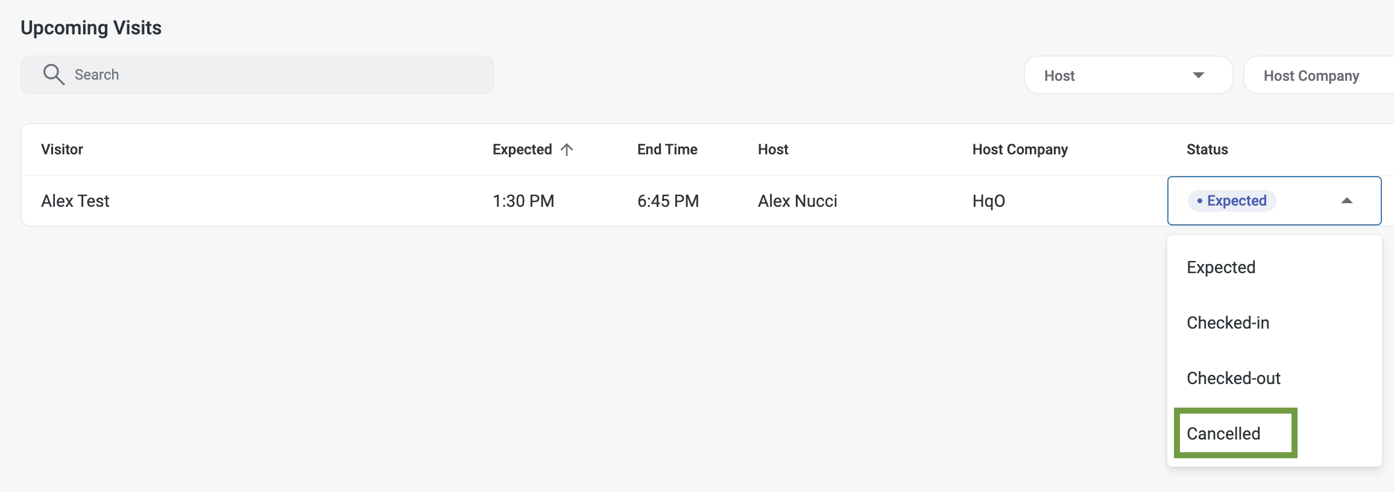Image resolution: width=1394 pixels, height=492 pixels.
Task: Click the sort arrow beside Expected column
Action: click(567, 150)
